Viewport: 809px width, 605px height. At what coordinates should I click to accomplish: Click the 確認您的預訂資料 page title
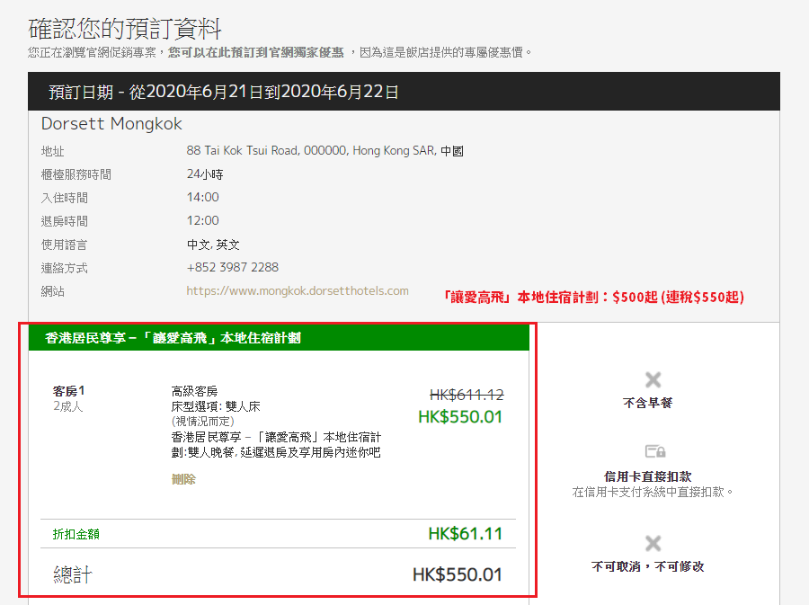(x=125, y=29)
